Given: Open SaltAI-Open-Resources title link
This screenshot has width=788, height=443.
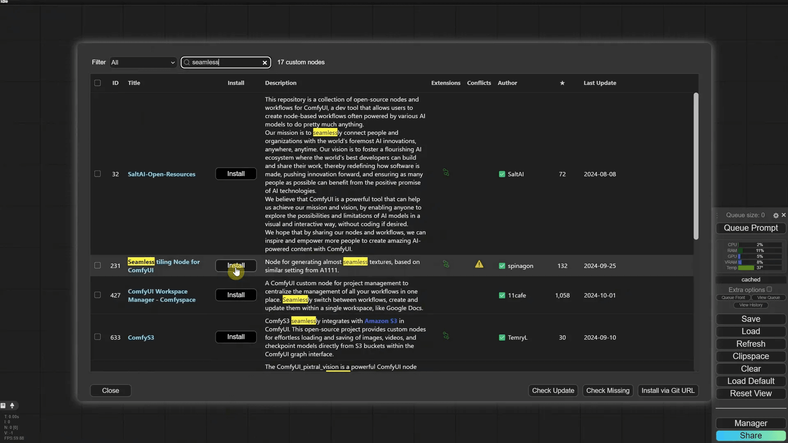Looking at the screenshot, I should tap(161, 174).
